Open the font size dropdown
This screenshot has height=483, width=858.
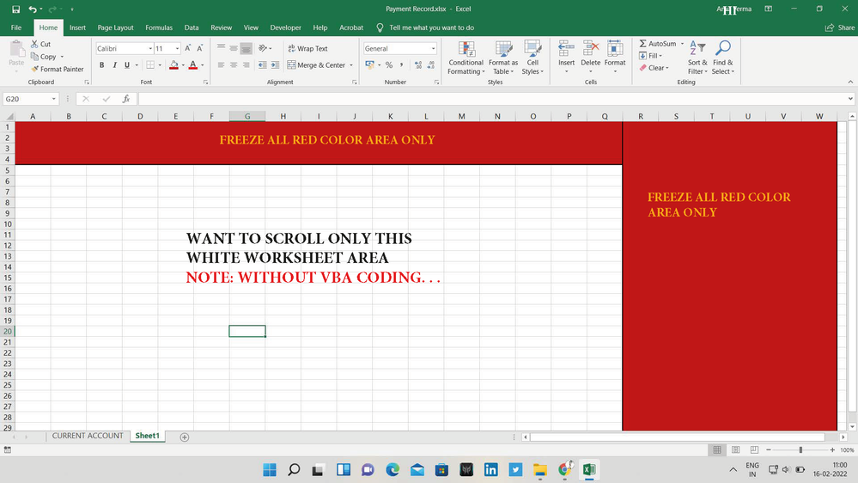click(x=177, y=49)
